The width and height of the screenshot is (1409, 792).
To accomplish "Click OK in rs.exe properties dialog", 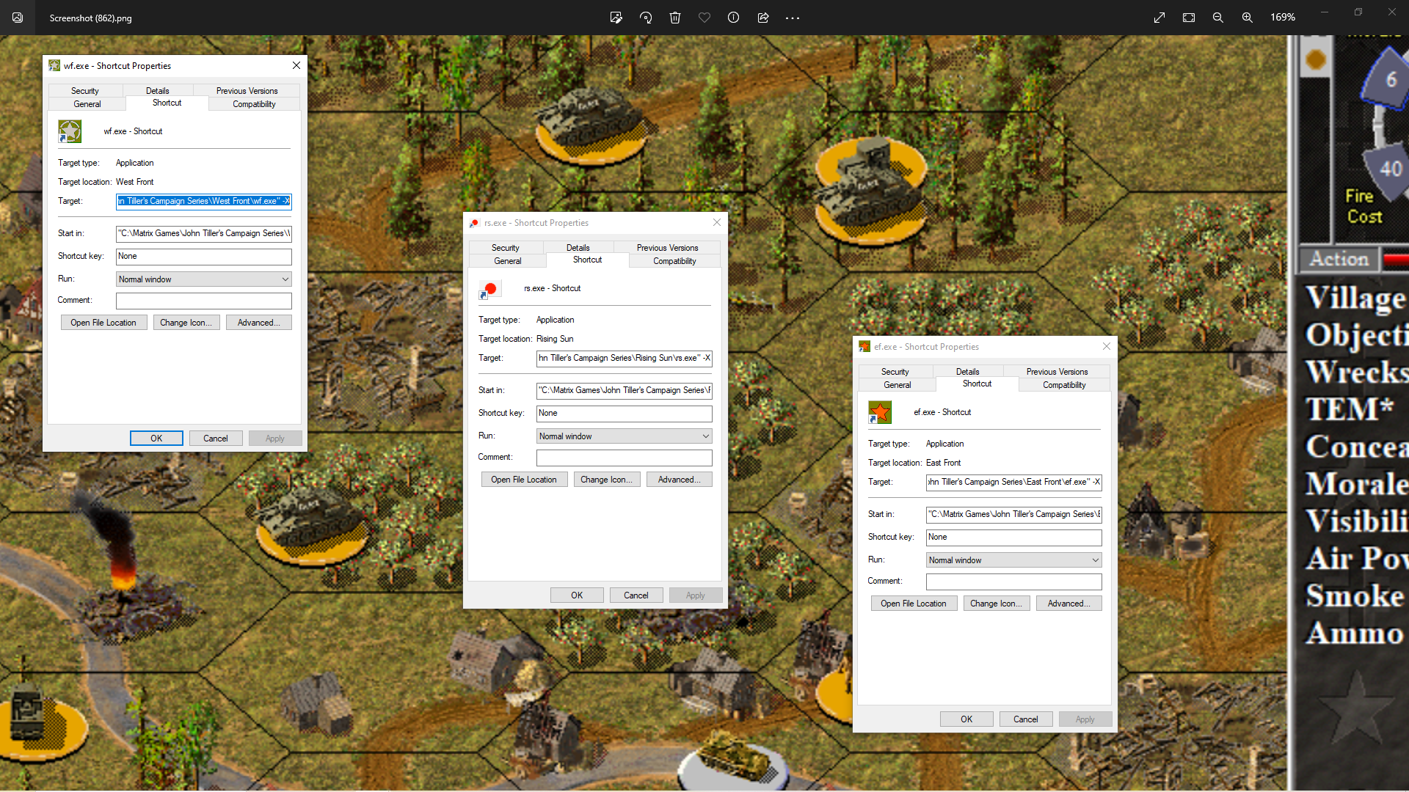I will pyautogui.click(x=577, y=595).
